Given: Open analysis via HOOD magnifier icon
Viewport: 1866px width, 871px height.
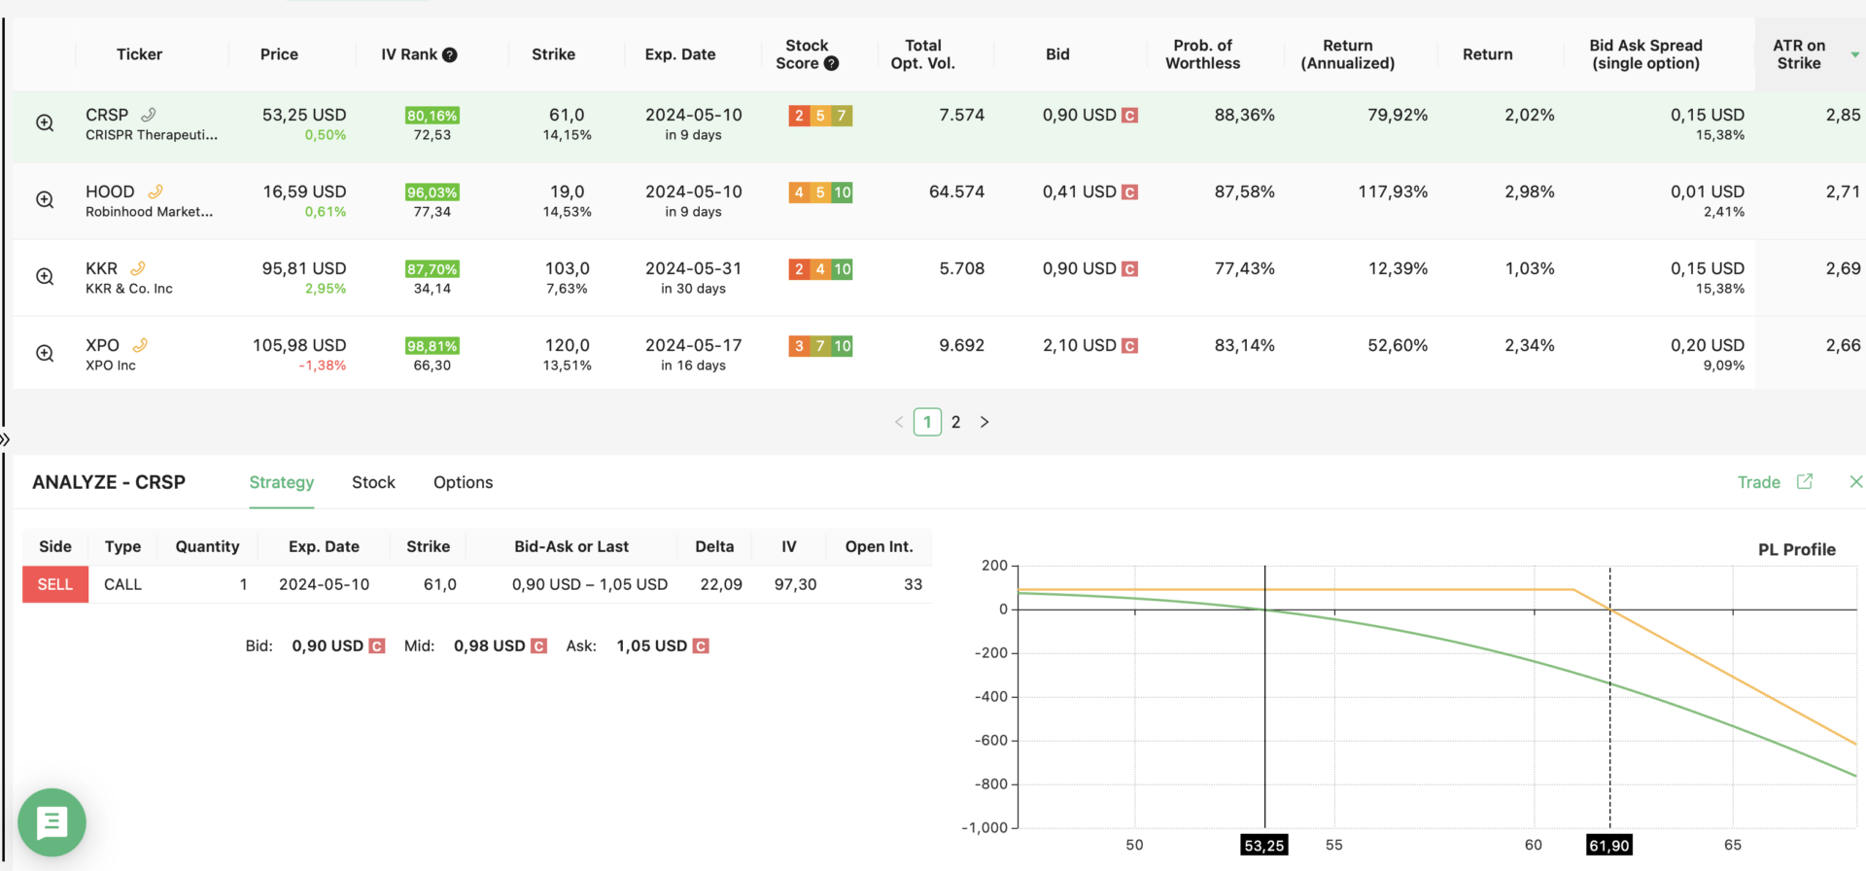Looking at the screenshot, I should pos(45,200).
